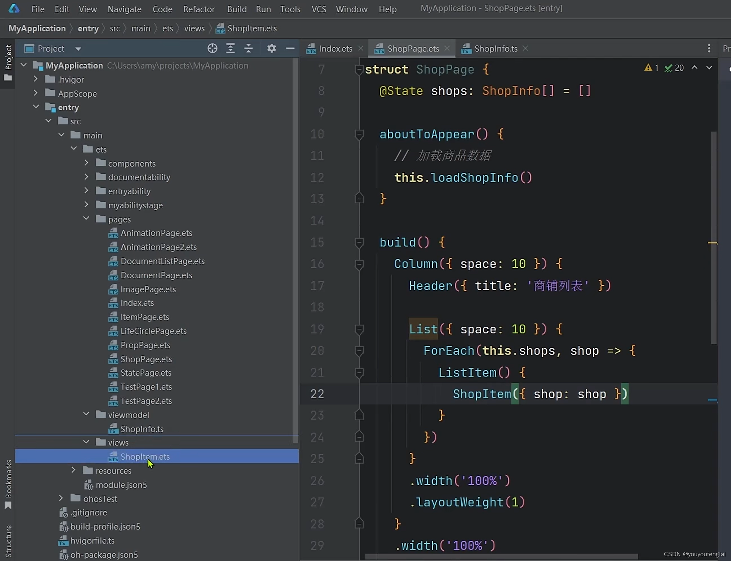Select ShopInfo.ts in the project tree

coord(142,429)
